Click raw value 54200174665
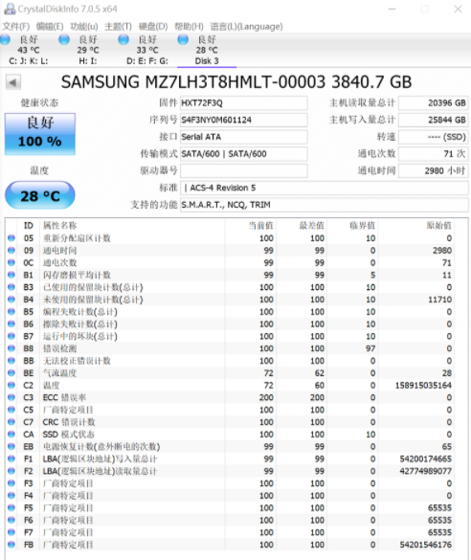The image size is (471, 560). (426, 459)
